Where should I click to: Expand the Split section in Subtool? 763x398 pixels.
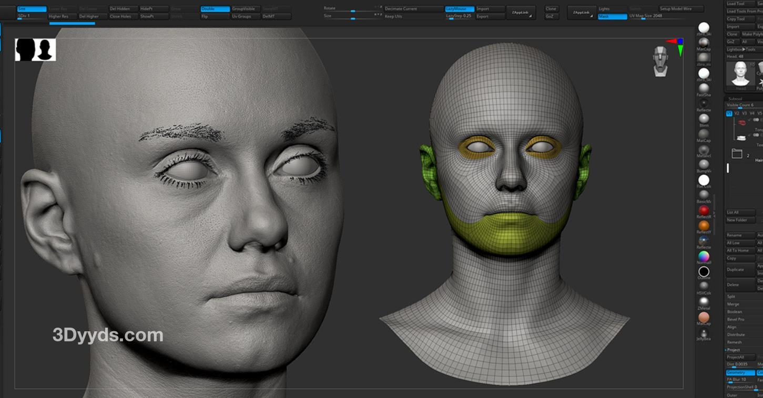(x=731, y=297)
